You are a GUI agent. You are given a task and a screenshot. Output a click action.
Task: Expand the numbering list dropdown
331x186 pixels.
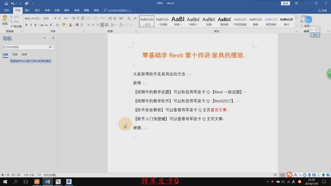(x=99, y=18)
